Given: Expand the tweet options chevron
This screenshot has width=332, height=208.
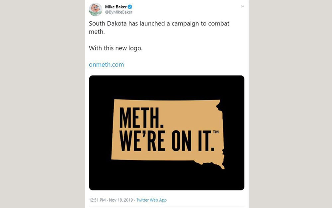Looking at the screenshot, I should (242, 6).
